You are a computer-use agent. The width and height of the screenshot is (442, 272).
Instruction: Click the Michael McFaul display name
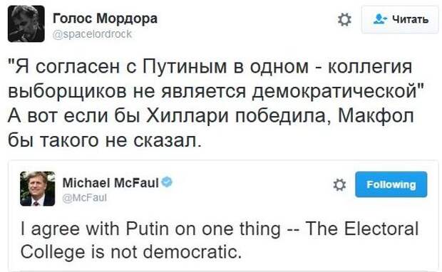[x=110, y=183]
